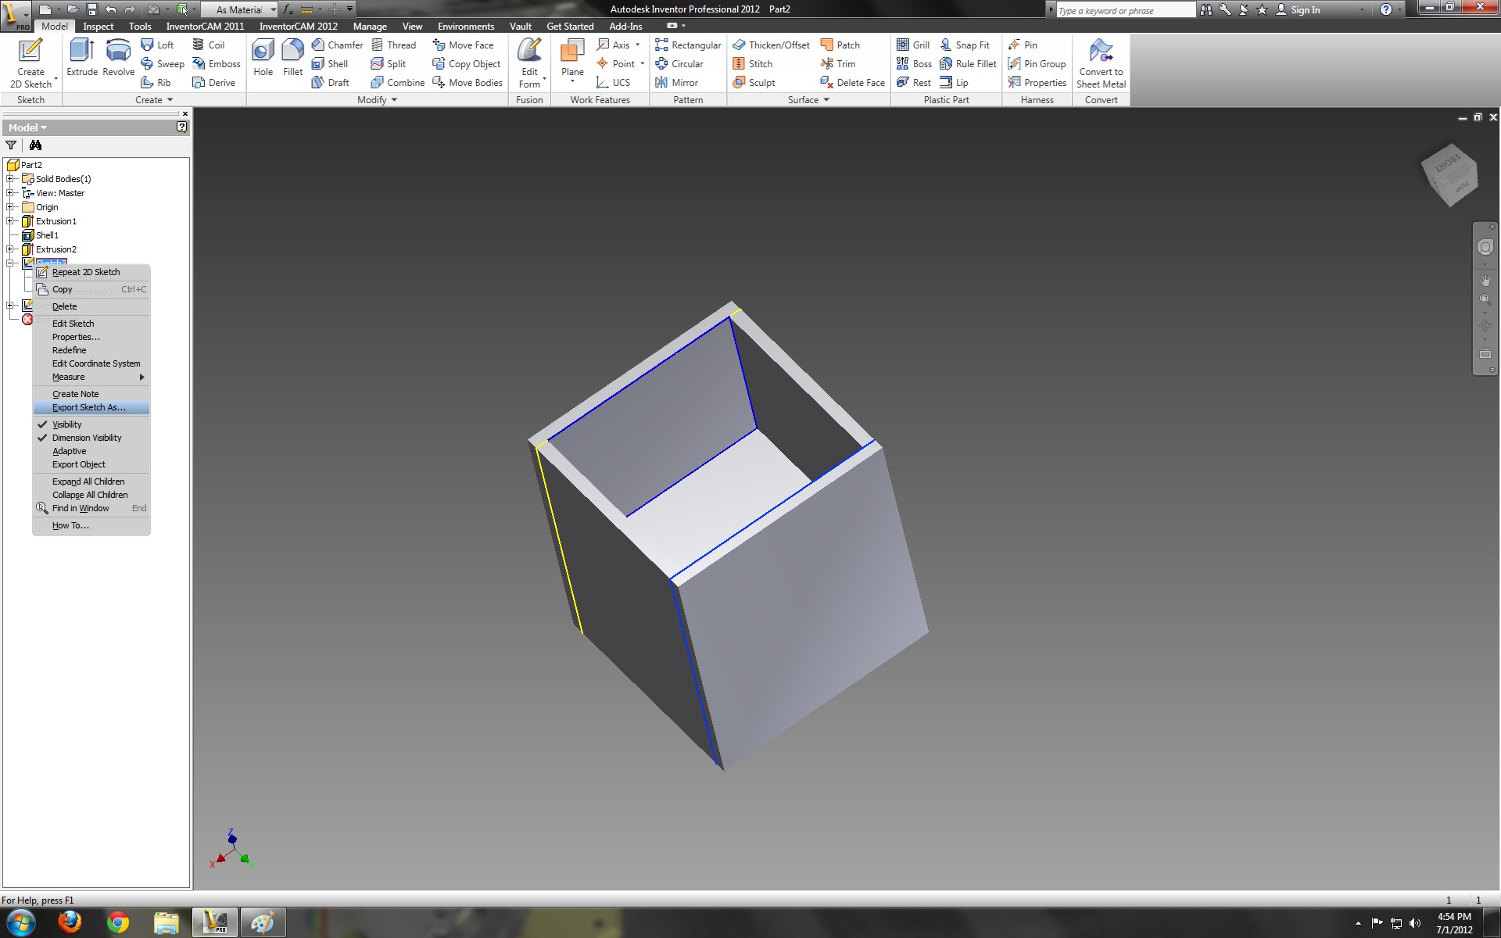Select the Thread tool
Viewport: 1501px width, 938px height.
(393, 45)
